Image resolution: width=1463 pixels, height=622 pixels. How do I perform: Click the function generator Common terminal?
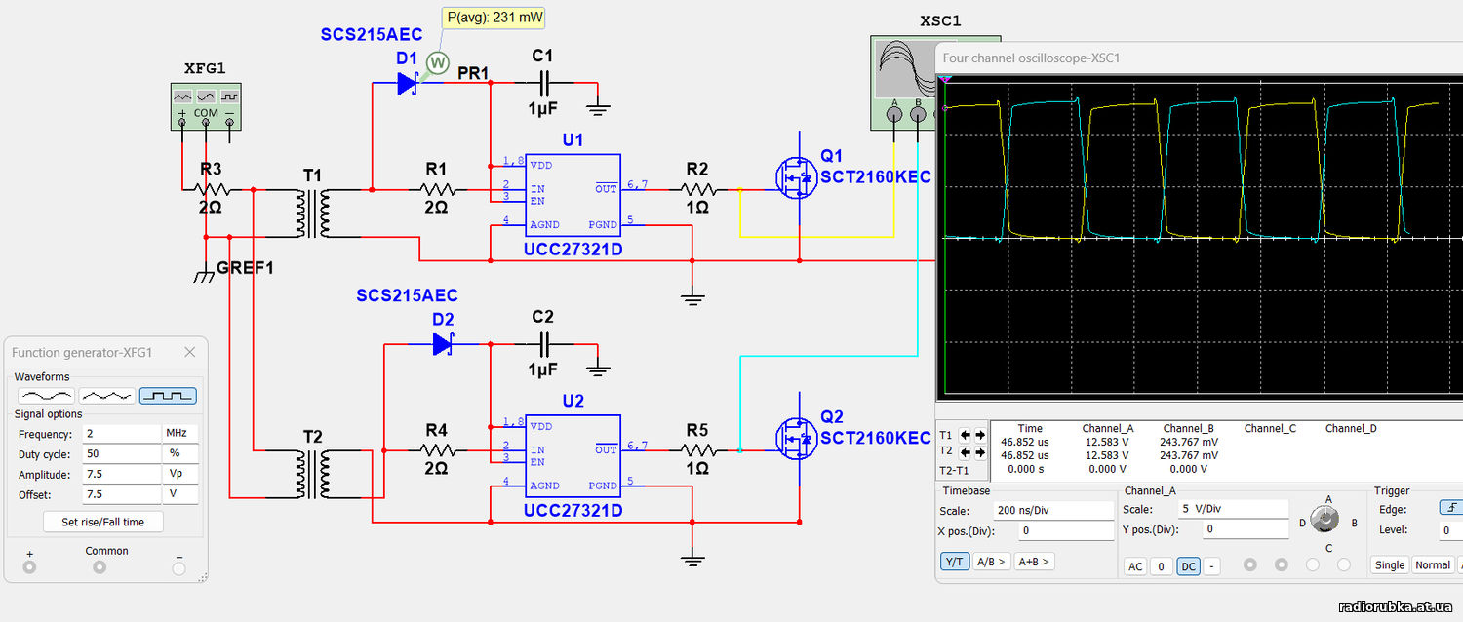click(x=99, y=566)
